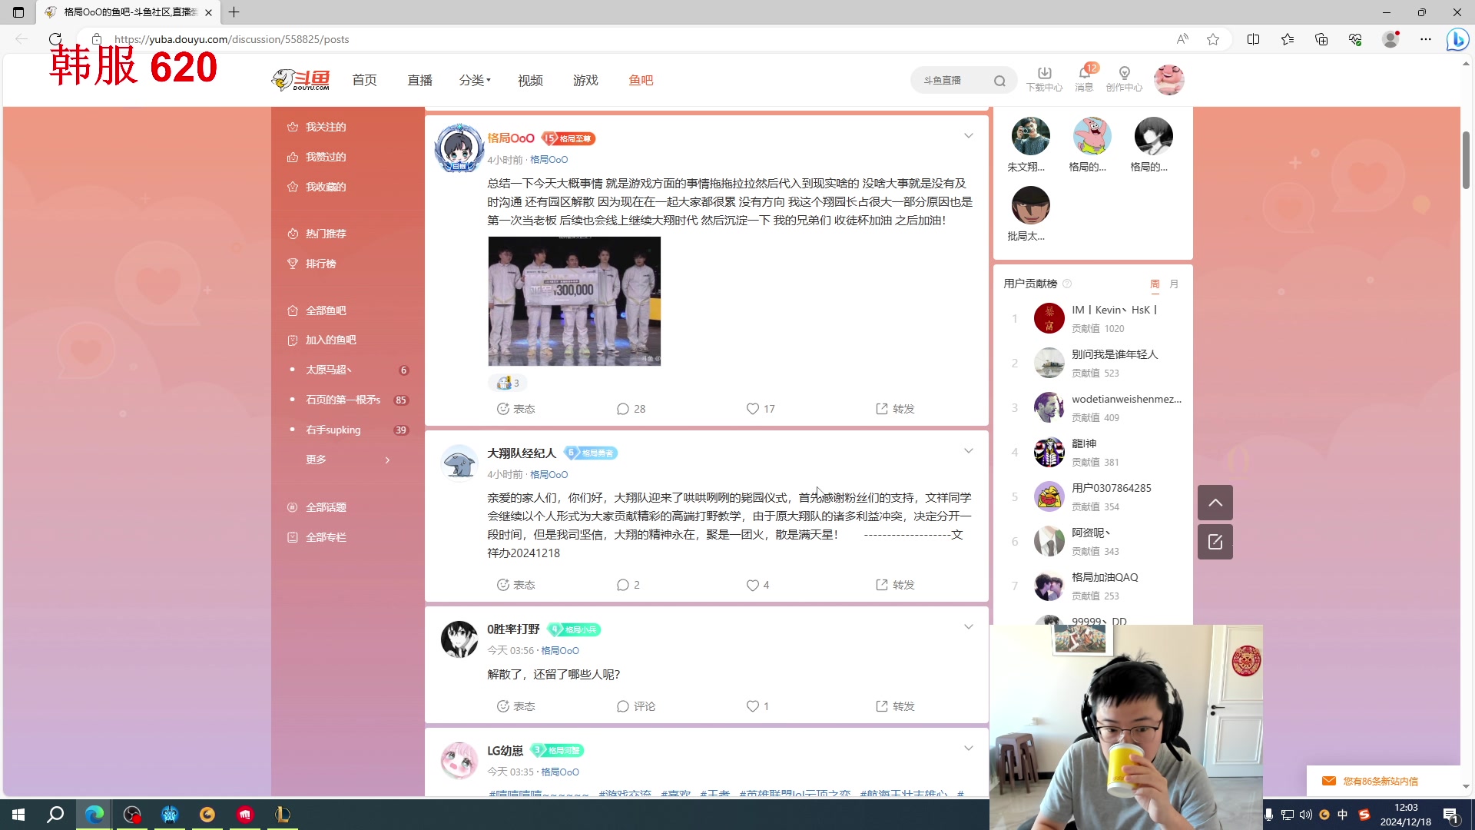Switch to 月 monthly leaderboard tab
This screenshot has width=1475, height=830.
(1174, 284)
